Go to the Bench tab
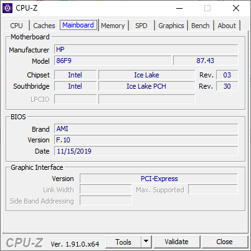Screen dimensions: 251x251 [201, 26]
